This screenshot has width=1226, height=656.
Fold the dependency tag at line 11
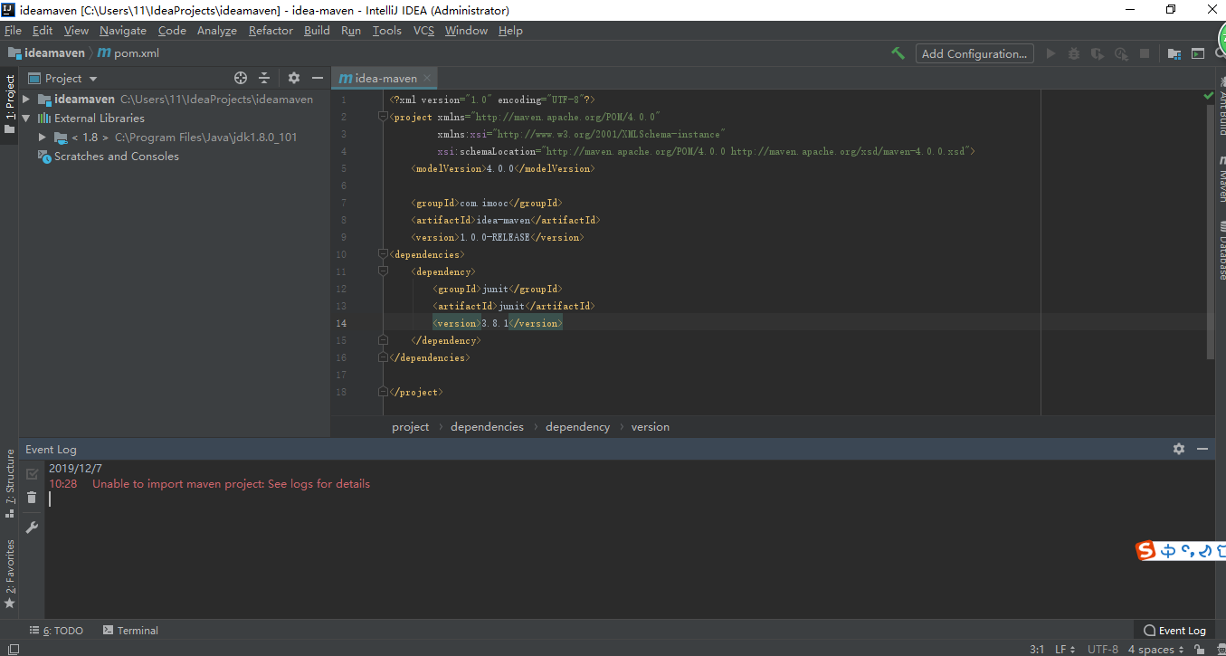coord(384,271)
